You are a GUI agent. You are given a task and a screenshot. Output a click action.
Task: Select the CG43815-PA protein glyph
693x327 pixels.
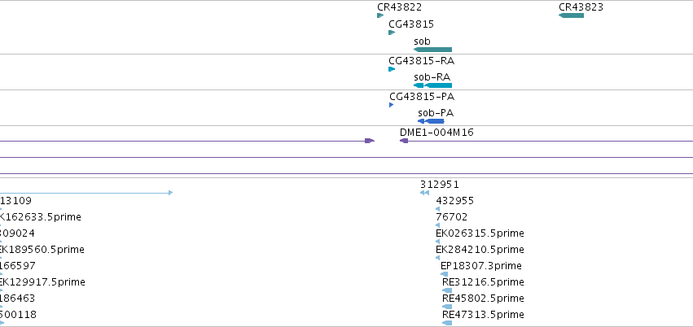point(391,105)
